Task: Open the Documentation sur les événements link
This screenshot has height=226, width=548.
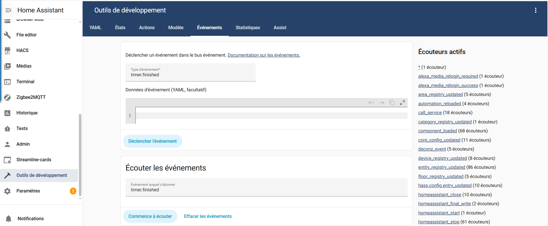Action: (x=263, y=55)
